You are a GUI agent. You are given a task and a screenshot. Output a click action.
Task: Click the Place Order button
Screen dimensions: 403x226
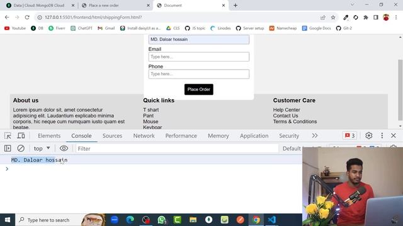(x=199, y=89)
